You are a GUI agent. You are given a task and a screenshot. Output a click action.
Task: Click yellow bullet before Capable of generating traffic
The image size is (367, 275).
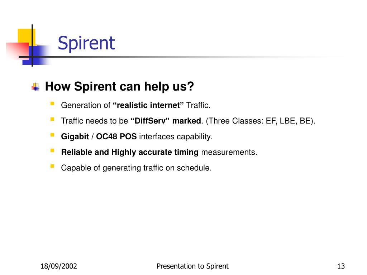[52, 166]
